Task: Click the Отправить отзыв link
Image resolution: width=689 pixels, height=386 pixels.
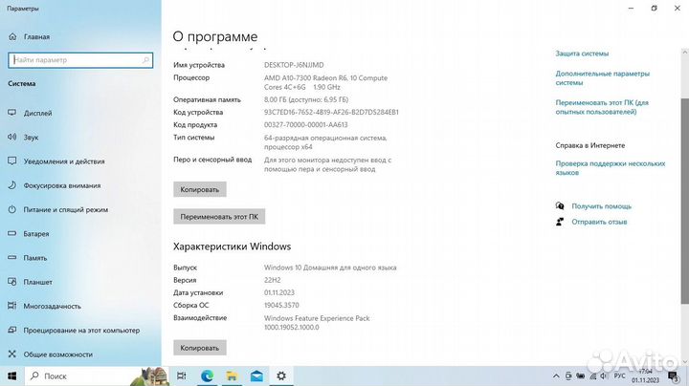Action: (x=599, y=222)
